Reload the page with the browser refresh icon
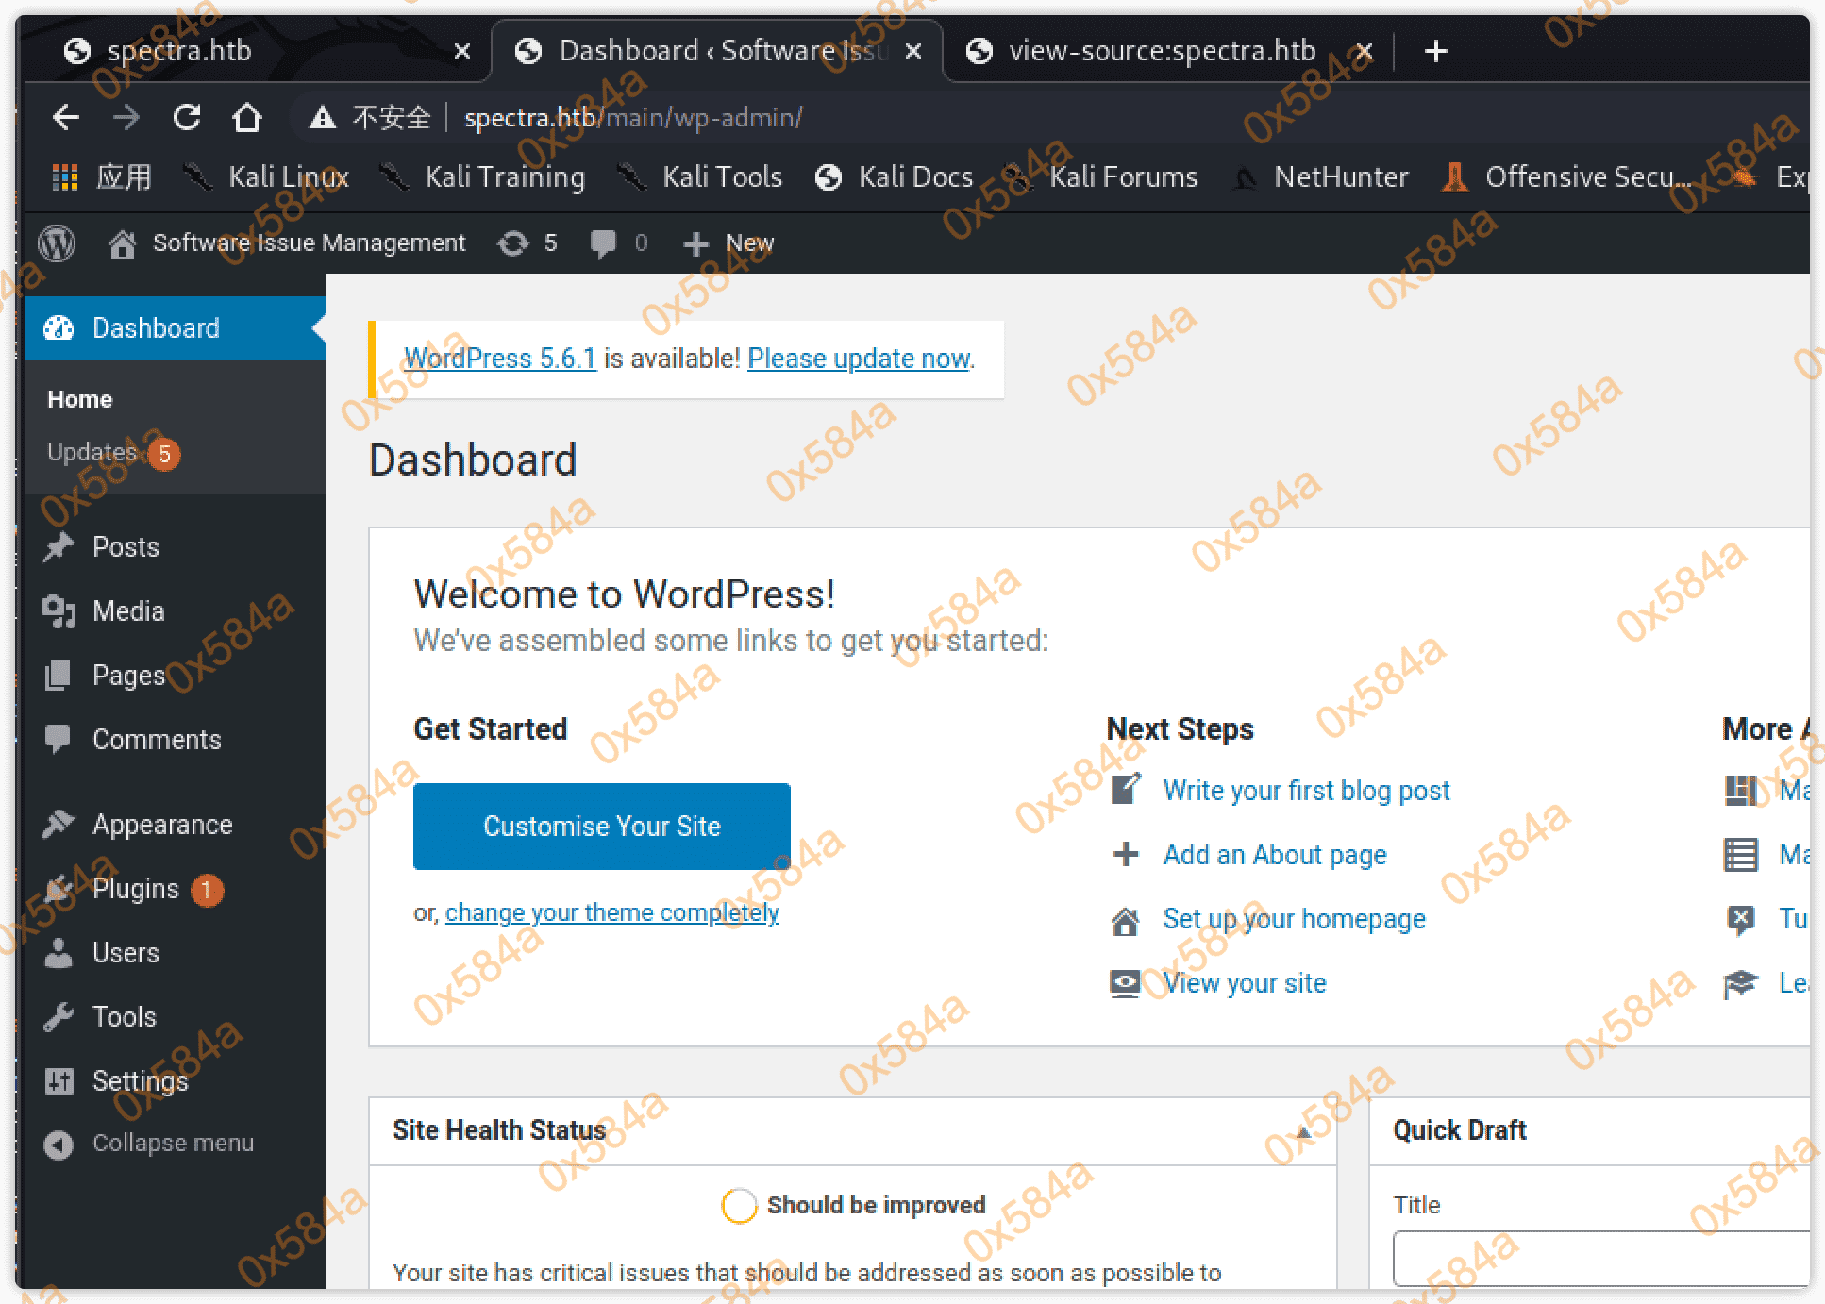 187,118
